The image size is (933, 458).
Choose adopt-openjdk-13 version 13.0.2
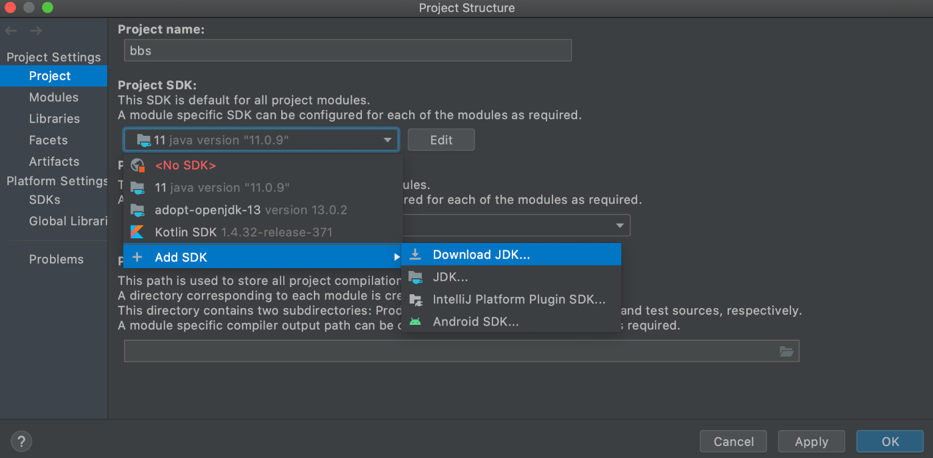coord(263,210)
